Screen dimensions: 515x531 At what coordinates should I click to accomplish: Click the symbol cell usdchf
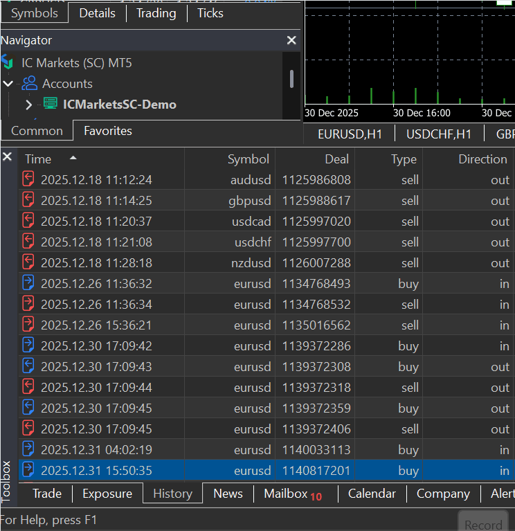pos(253,242)
